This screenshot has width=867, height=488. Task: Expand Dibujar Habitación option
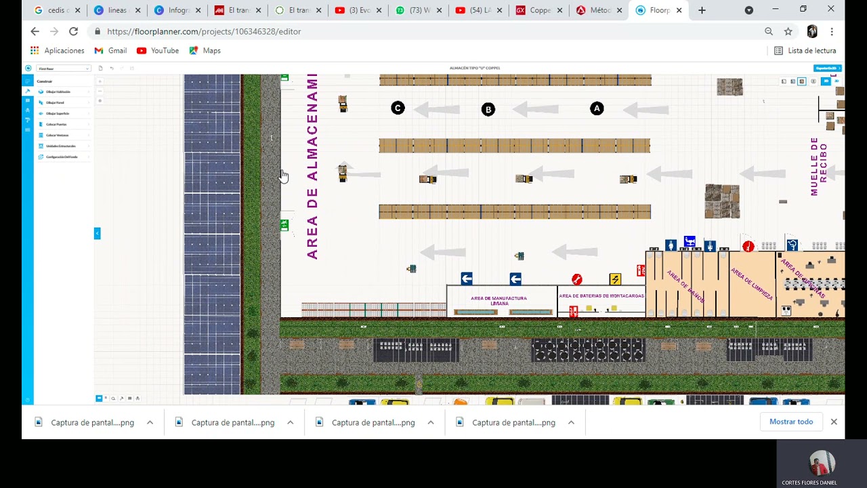(x=64, y=91)
